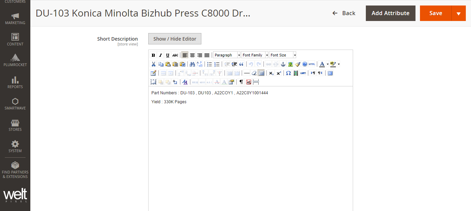Apply subscript formatting
This screenshot has height=211, width=471.
point(271,73)
